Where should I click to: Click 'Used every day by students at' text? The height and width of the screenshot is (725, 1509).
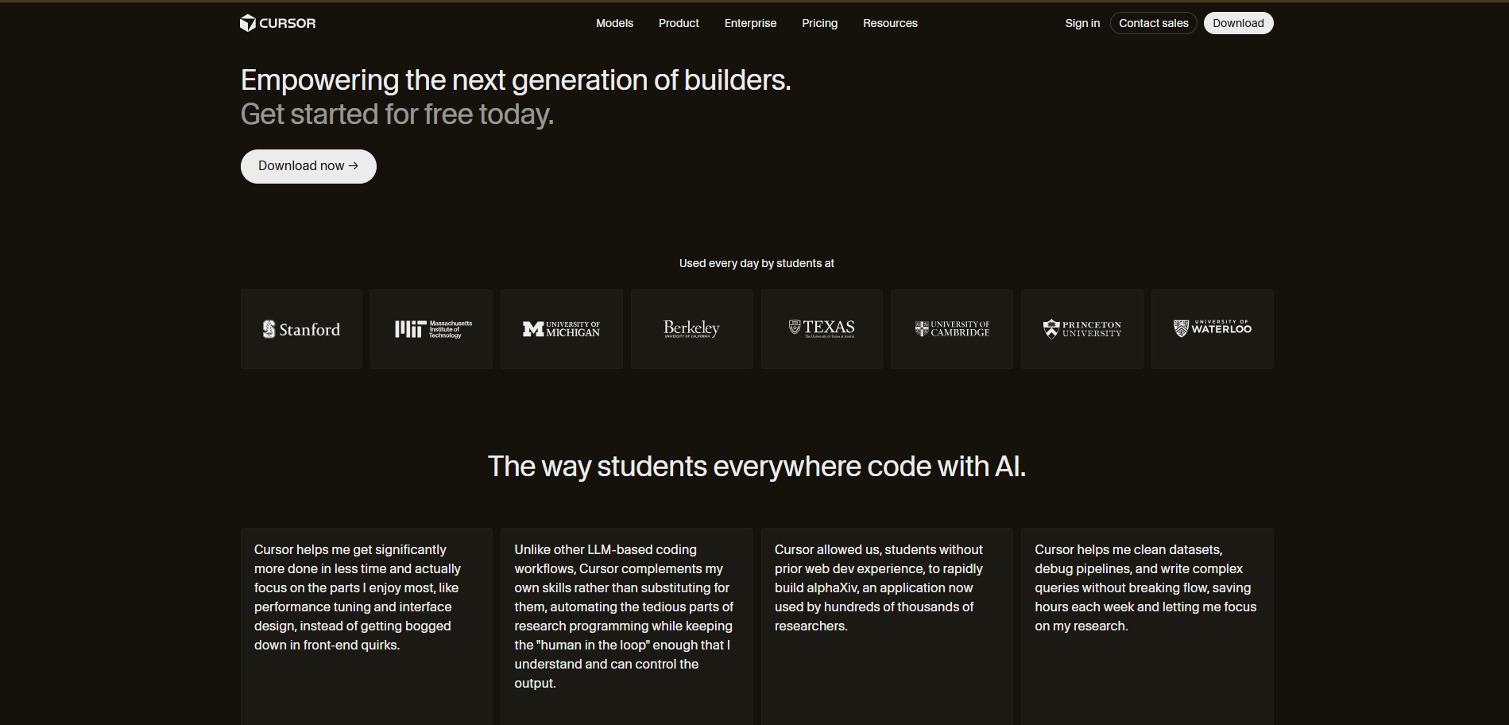(x=756, y=263)
